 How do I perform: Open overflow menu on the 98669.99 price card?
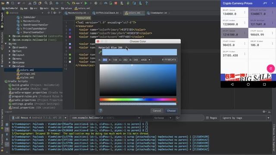pyautogui.click(x=272, y=33)
